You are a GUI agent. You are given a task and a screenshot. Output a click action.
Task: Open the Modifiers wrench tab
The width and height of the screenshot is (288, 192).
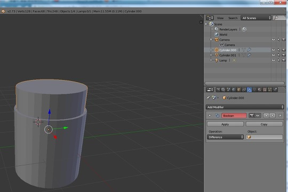tap(249, 90)
